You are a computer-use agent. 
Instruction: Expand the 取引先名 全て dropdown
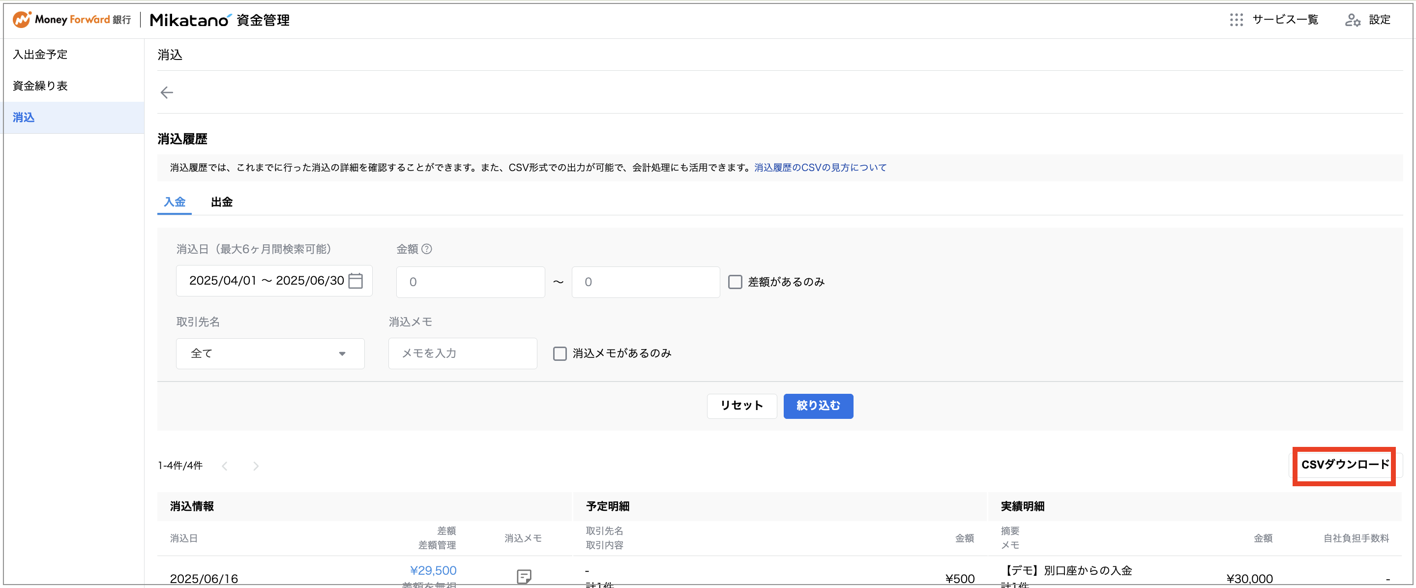pyautogui.click(x=270, y=353)
